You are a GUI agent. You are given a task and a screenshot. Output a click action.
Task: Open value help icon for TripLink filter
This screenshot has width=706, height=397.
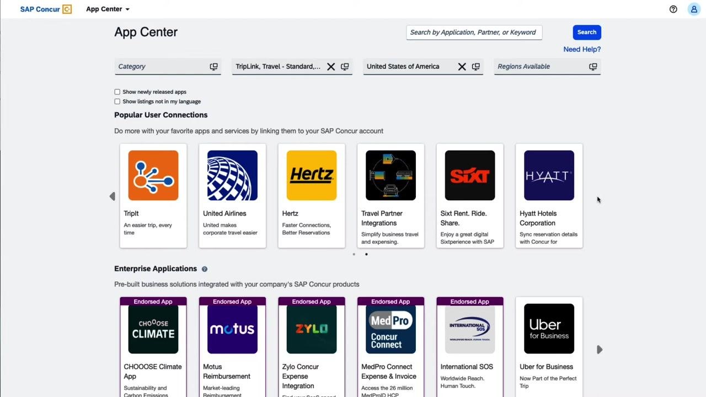click(345, 67)
